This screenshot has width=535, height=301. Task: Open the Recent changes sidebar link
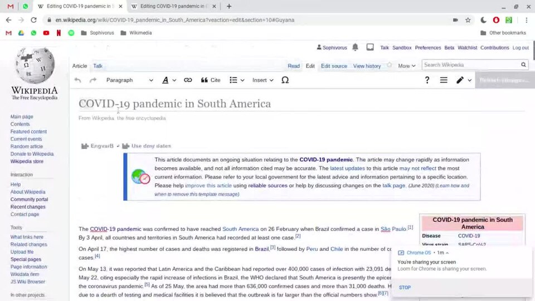(x=28, y=207)
